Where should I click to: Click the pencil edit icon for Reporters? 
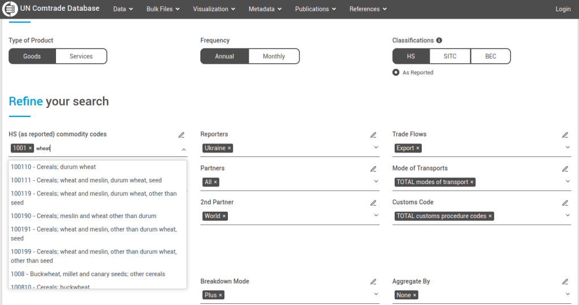(x=373, y=135)
